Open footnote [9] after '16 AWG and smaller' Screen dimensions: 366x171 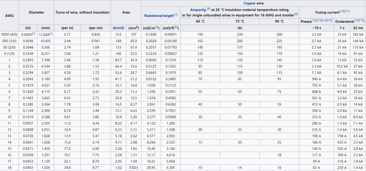(296, 14)
